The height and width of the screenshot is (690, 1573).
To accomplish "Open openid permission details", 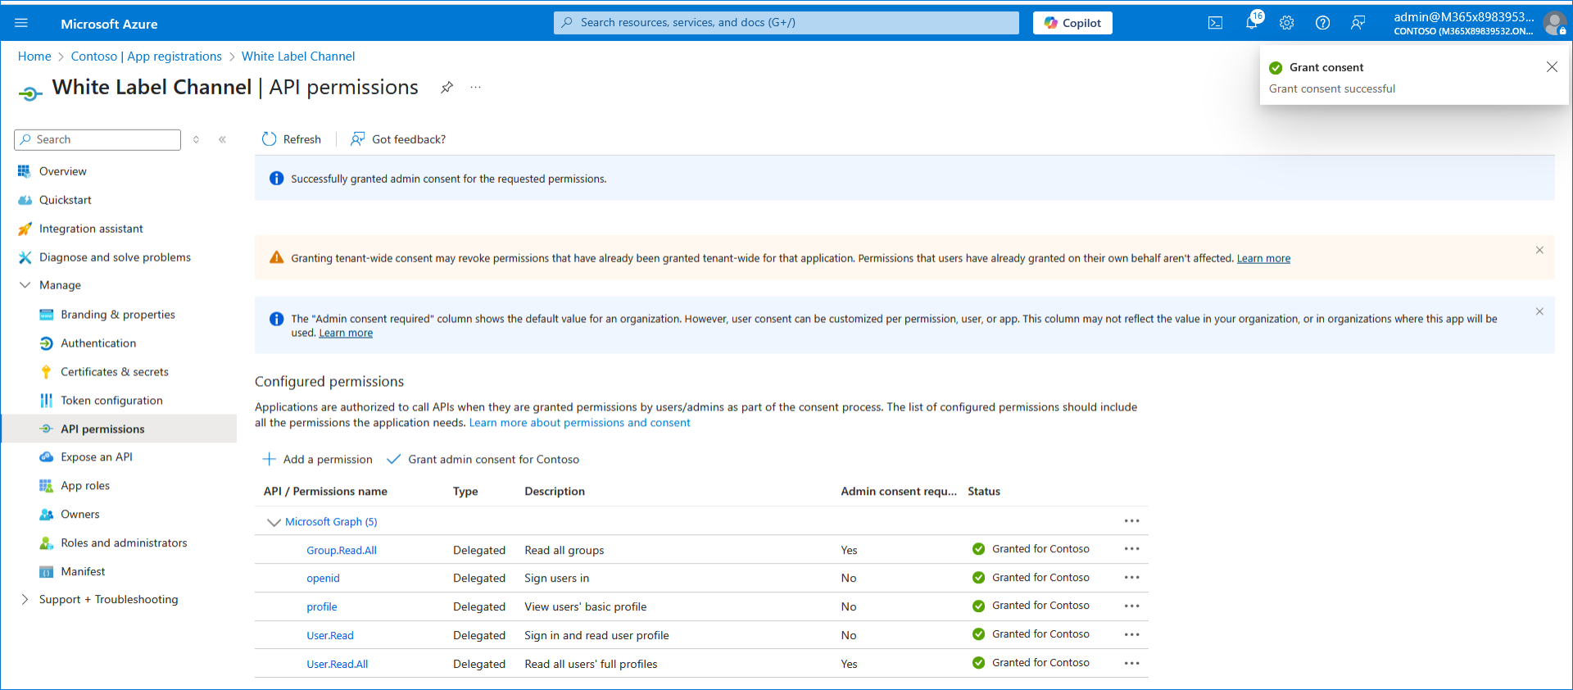I will click(x=323, y=579).
